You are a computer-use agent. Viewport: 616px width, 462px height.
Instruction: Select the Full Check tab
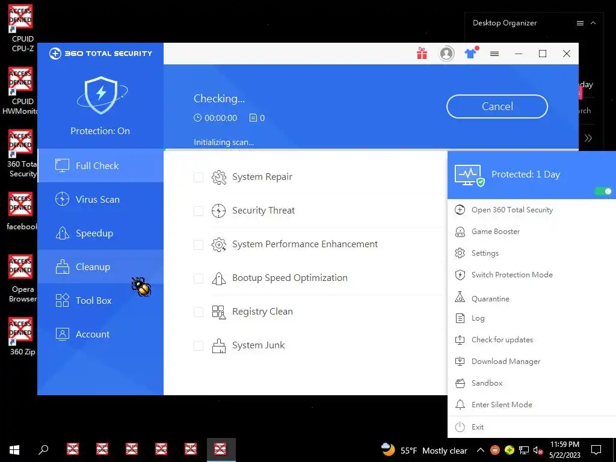pos(100,165)
